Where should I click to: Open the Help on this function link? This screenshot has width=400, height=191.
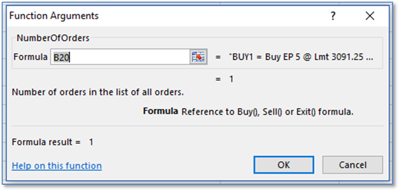coord(57,166)
